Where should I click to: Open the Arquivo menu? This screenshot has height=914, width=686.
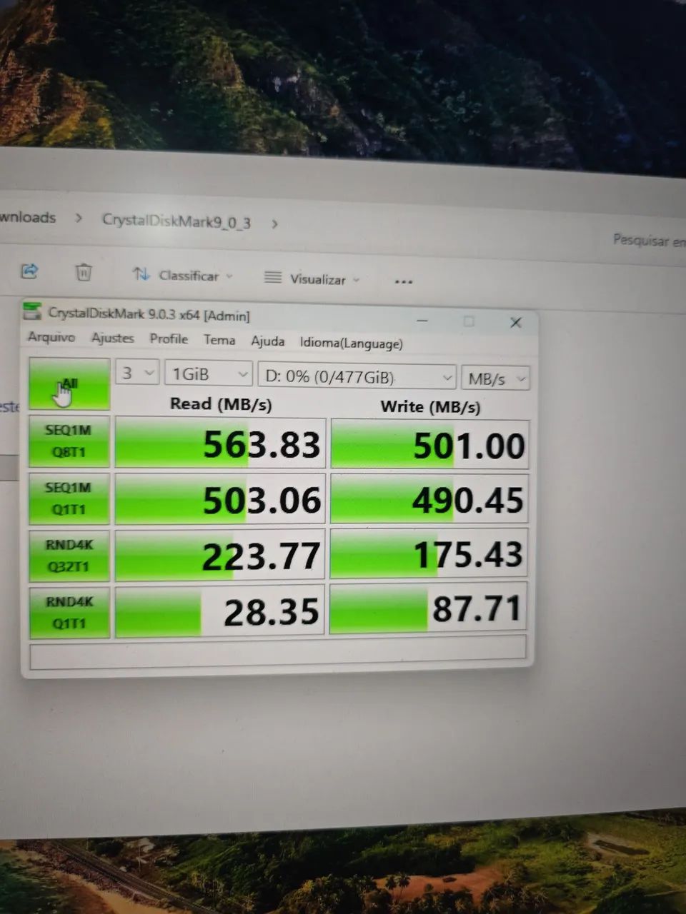51,337
